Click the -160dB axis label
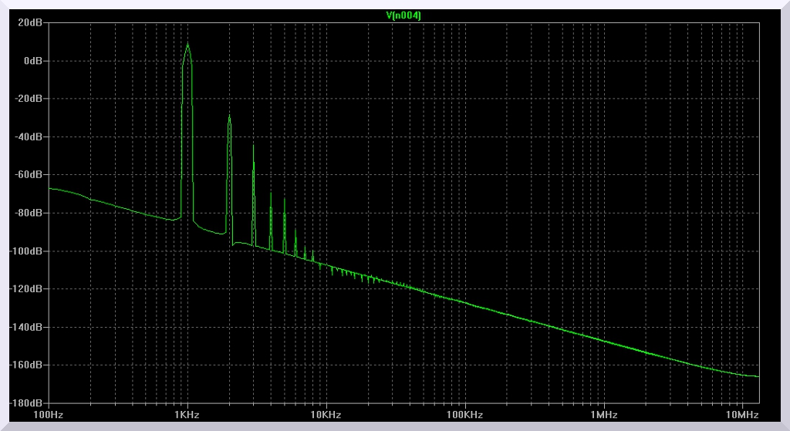 [x=27, y=365]
